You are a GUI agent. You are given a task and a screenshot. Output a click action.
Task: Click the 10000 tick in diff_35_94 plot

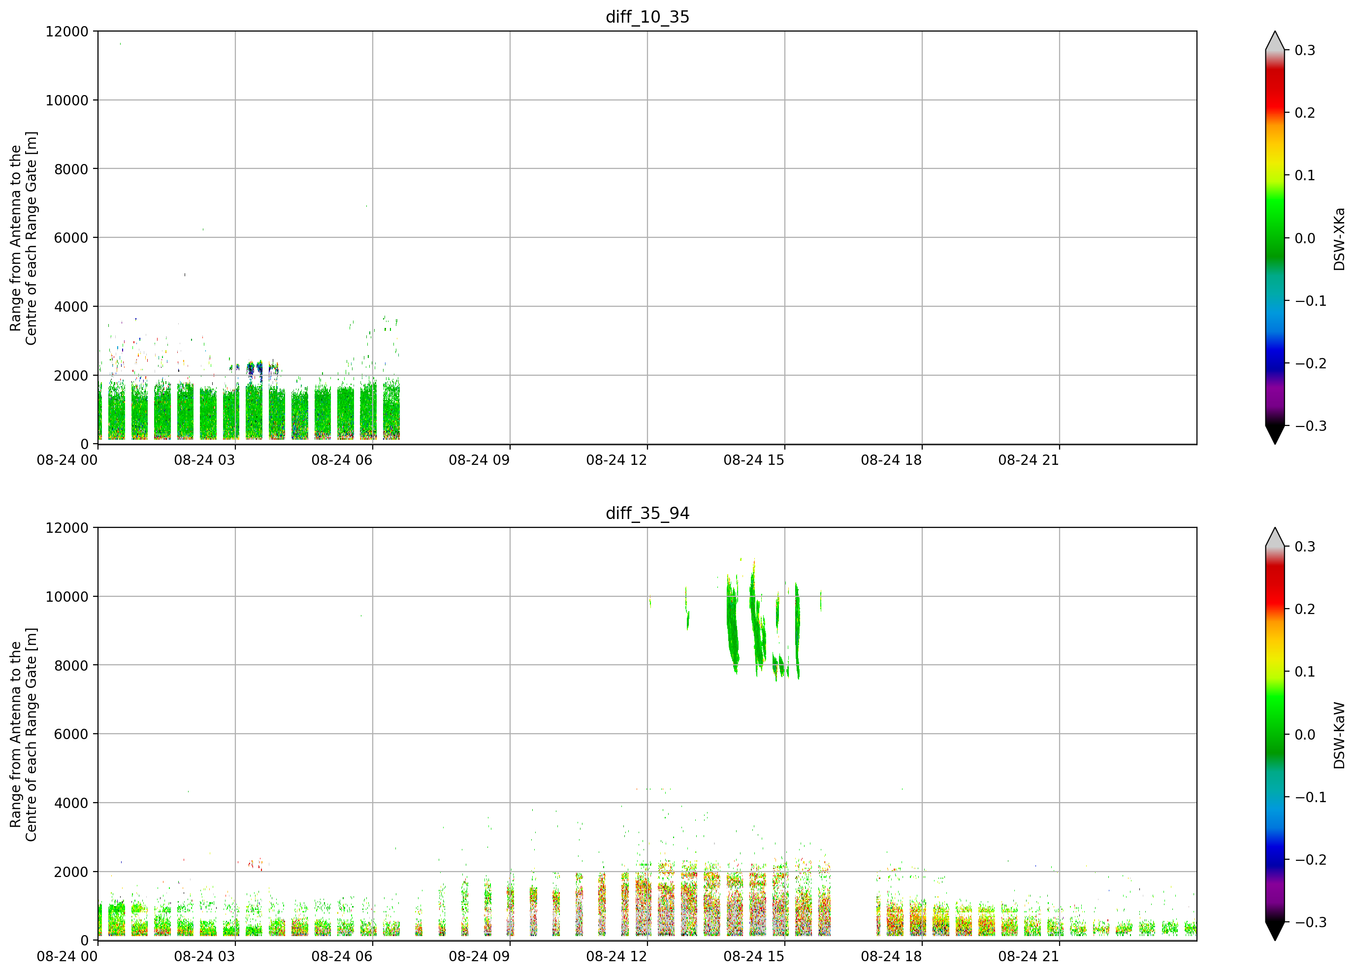(x=66, y=597)
